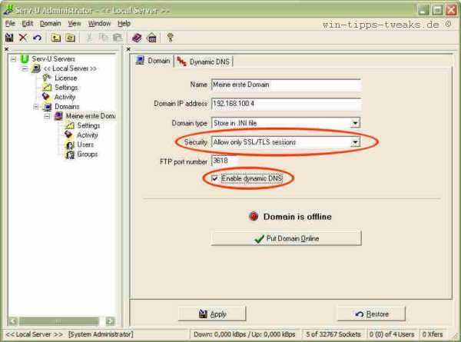Viewport: 461px width, 342px height.
Task: Maximize the Serv-U Administrator window
Action: tap(437, 10)
